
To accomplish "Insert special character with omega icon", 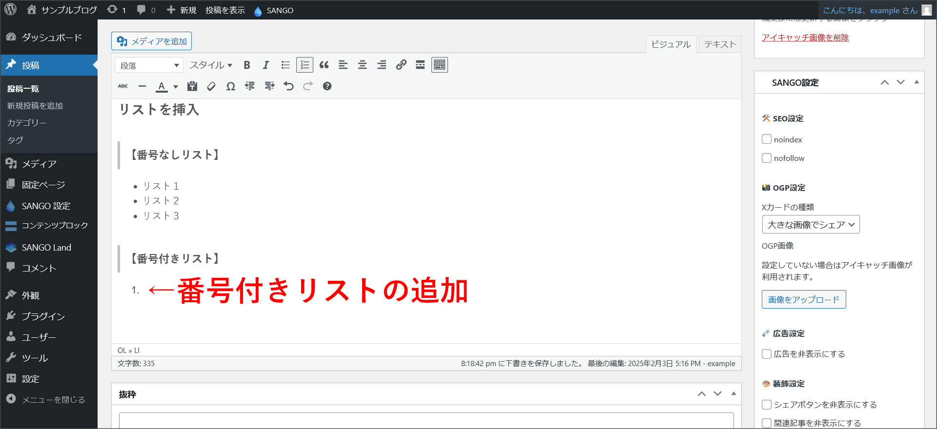I will tap(231, 86).
